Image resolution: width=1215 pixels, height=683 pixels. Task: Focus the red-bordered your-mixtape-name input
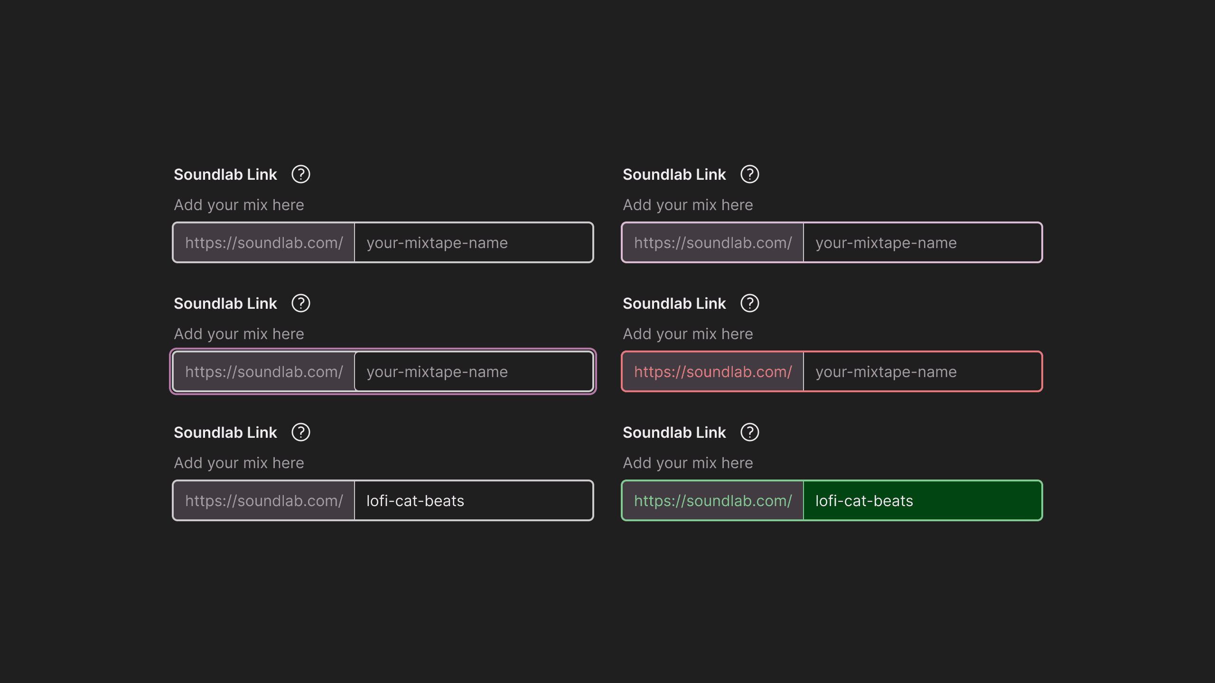tap(922, 372)
